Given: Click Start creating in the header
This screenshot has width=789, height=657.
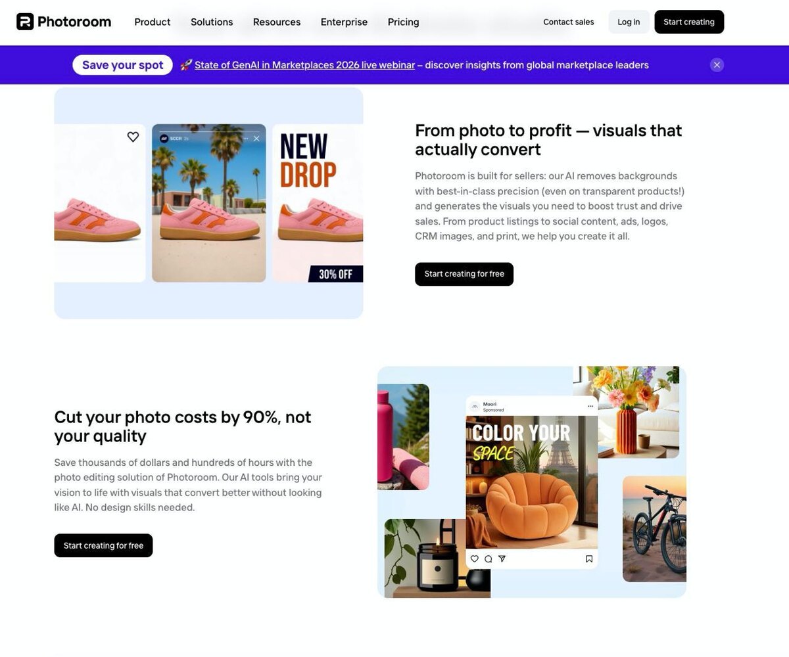Looking at the screenshot, I should [x=689, y=22].
